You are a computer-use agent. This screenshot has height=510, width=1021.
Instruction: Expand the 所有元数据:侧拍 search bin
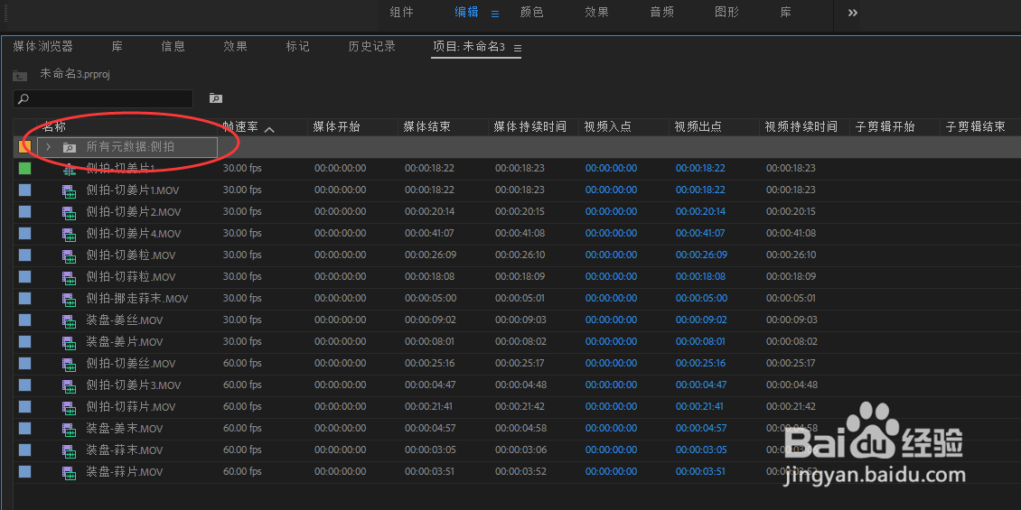(48, 147)
